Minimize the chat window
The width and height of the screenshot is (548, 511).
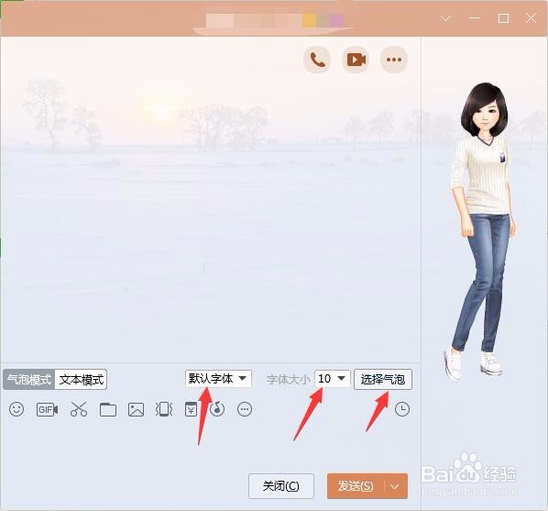[x=475, y=17]
